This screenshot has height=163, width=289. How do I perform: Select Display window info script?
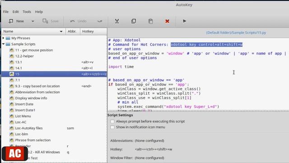(x=31, y=98)
